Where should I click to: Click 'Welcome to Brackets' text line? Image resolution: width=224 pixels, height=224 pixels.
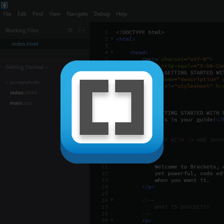point(189,167)
